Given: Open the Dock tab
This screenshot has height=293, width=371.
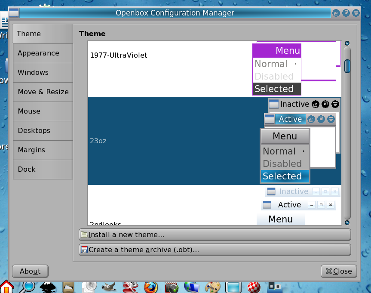Looking at the screenshot, I should (43, 170).
